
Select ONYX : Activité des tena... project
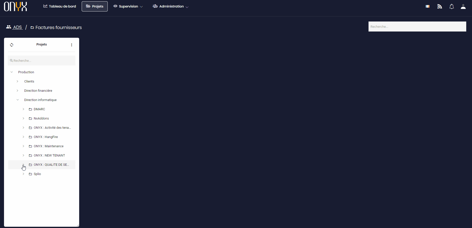tap(52, 127)
